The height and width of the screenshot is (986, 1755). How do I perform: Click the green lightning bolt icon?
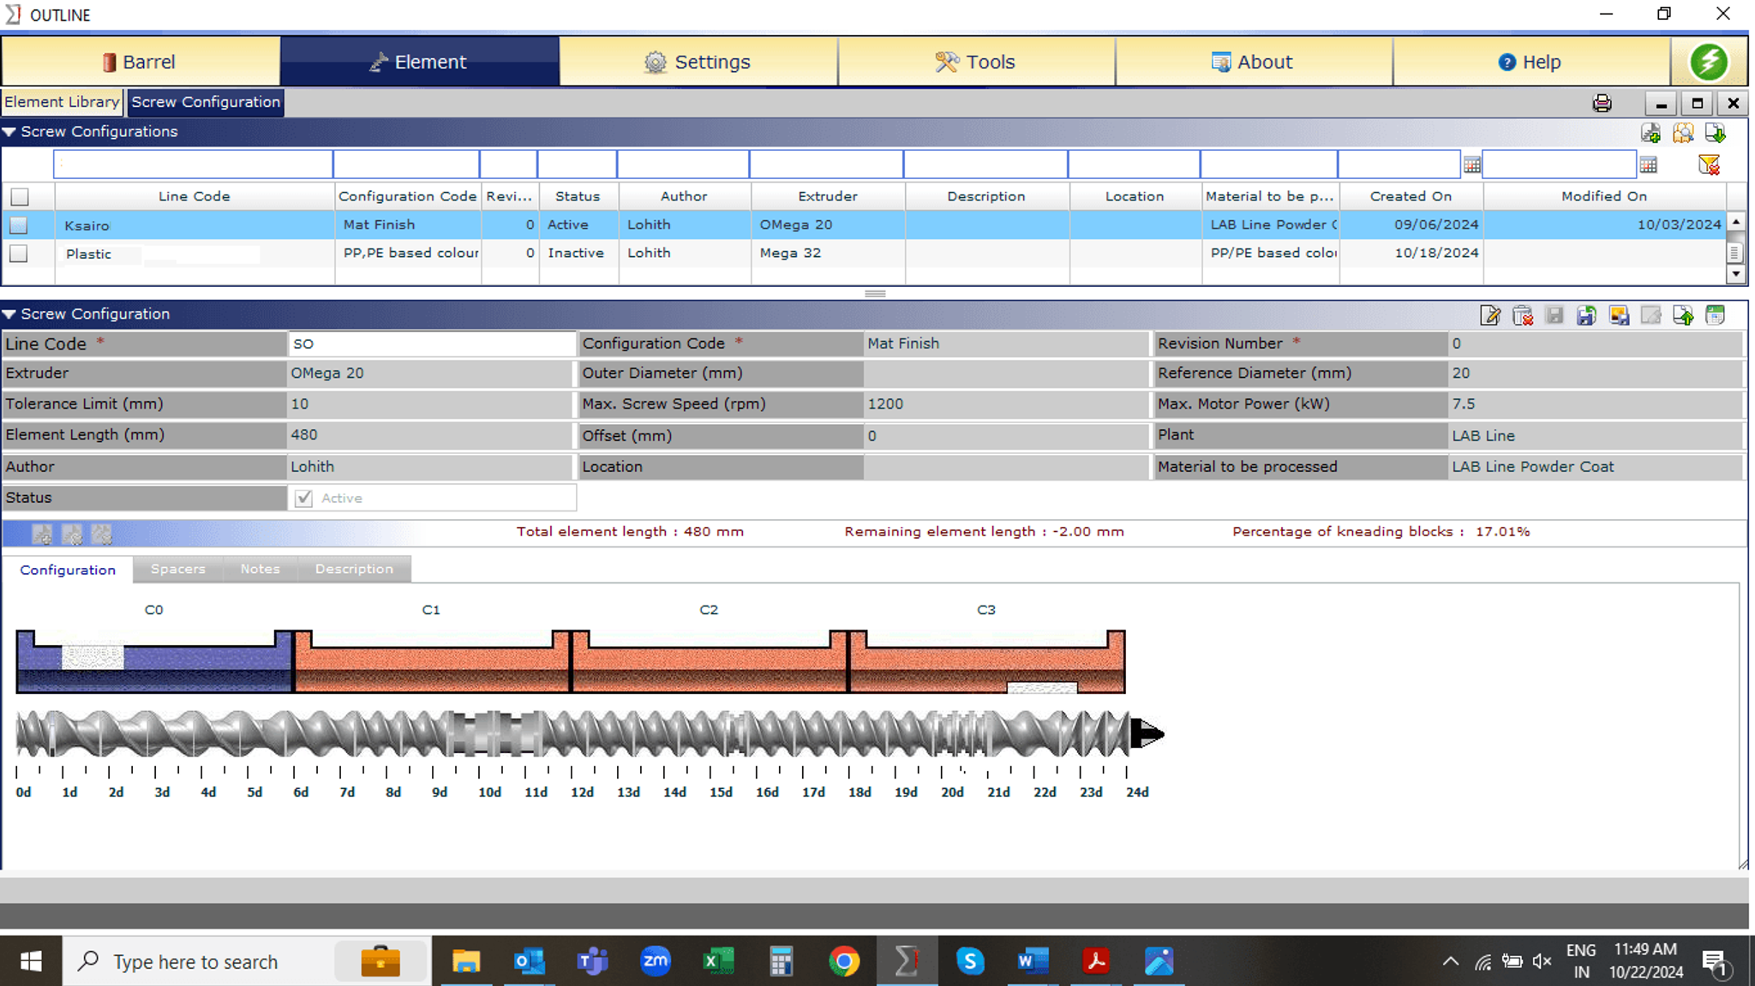1708,62
